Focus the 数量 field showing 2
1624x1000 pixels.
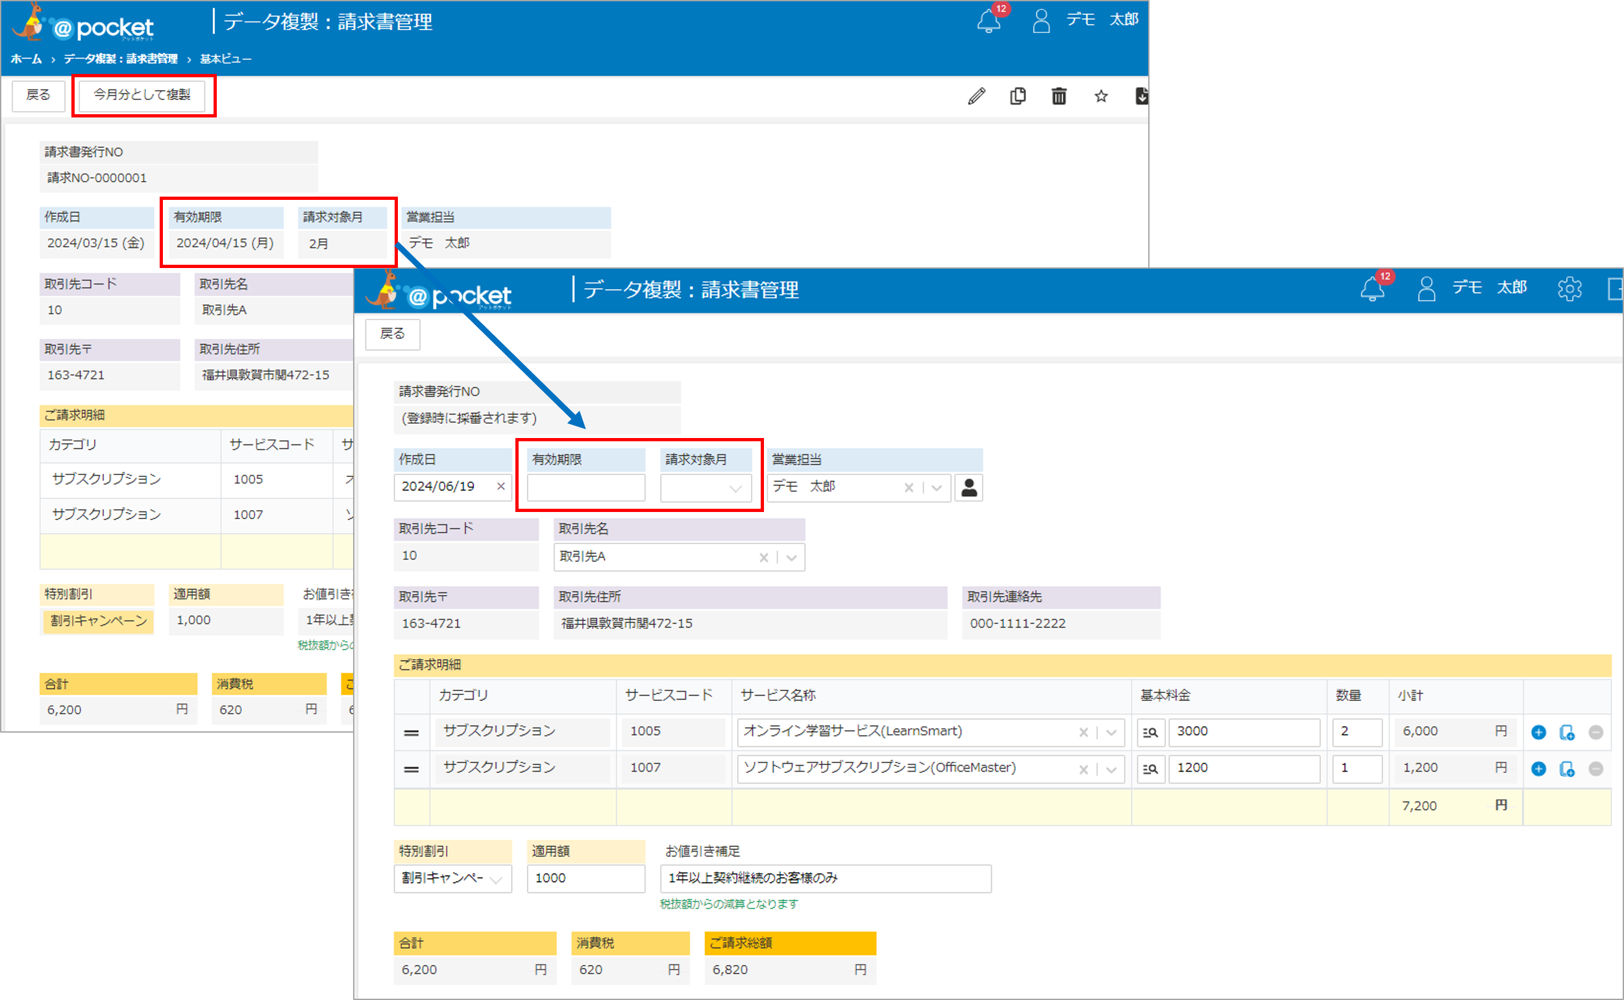click(1357, 732)
